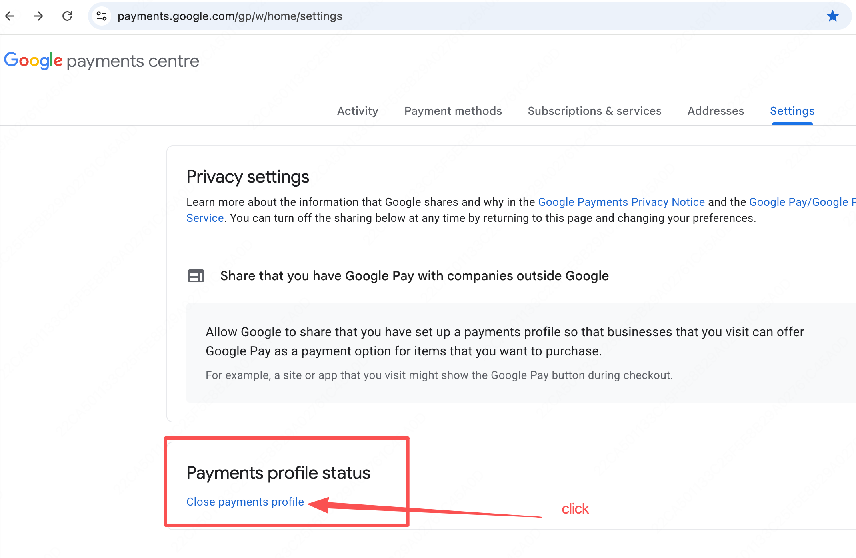
Task: Go to the Addresses tab
Action: pyautogui.click(x=716, y=111)
